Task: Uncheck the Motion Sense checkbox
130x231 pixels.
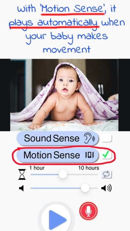Action: pyautogui.click(x=107, y=155)
